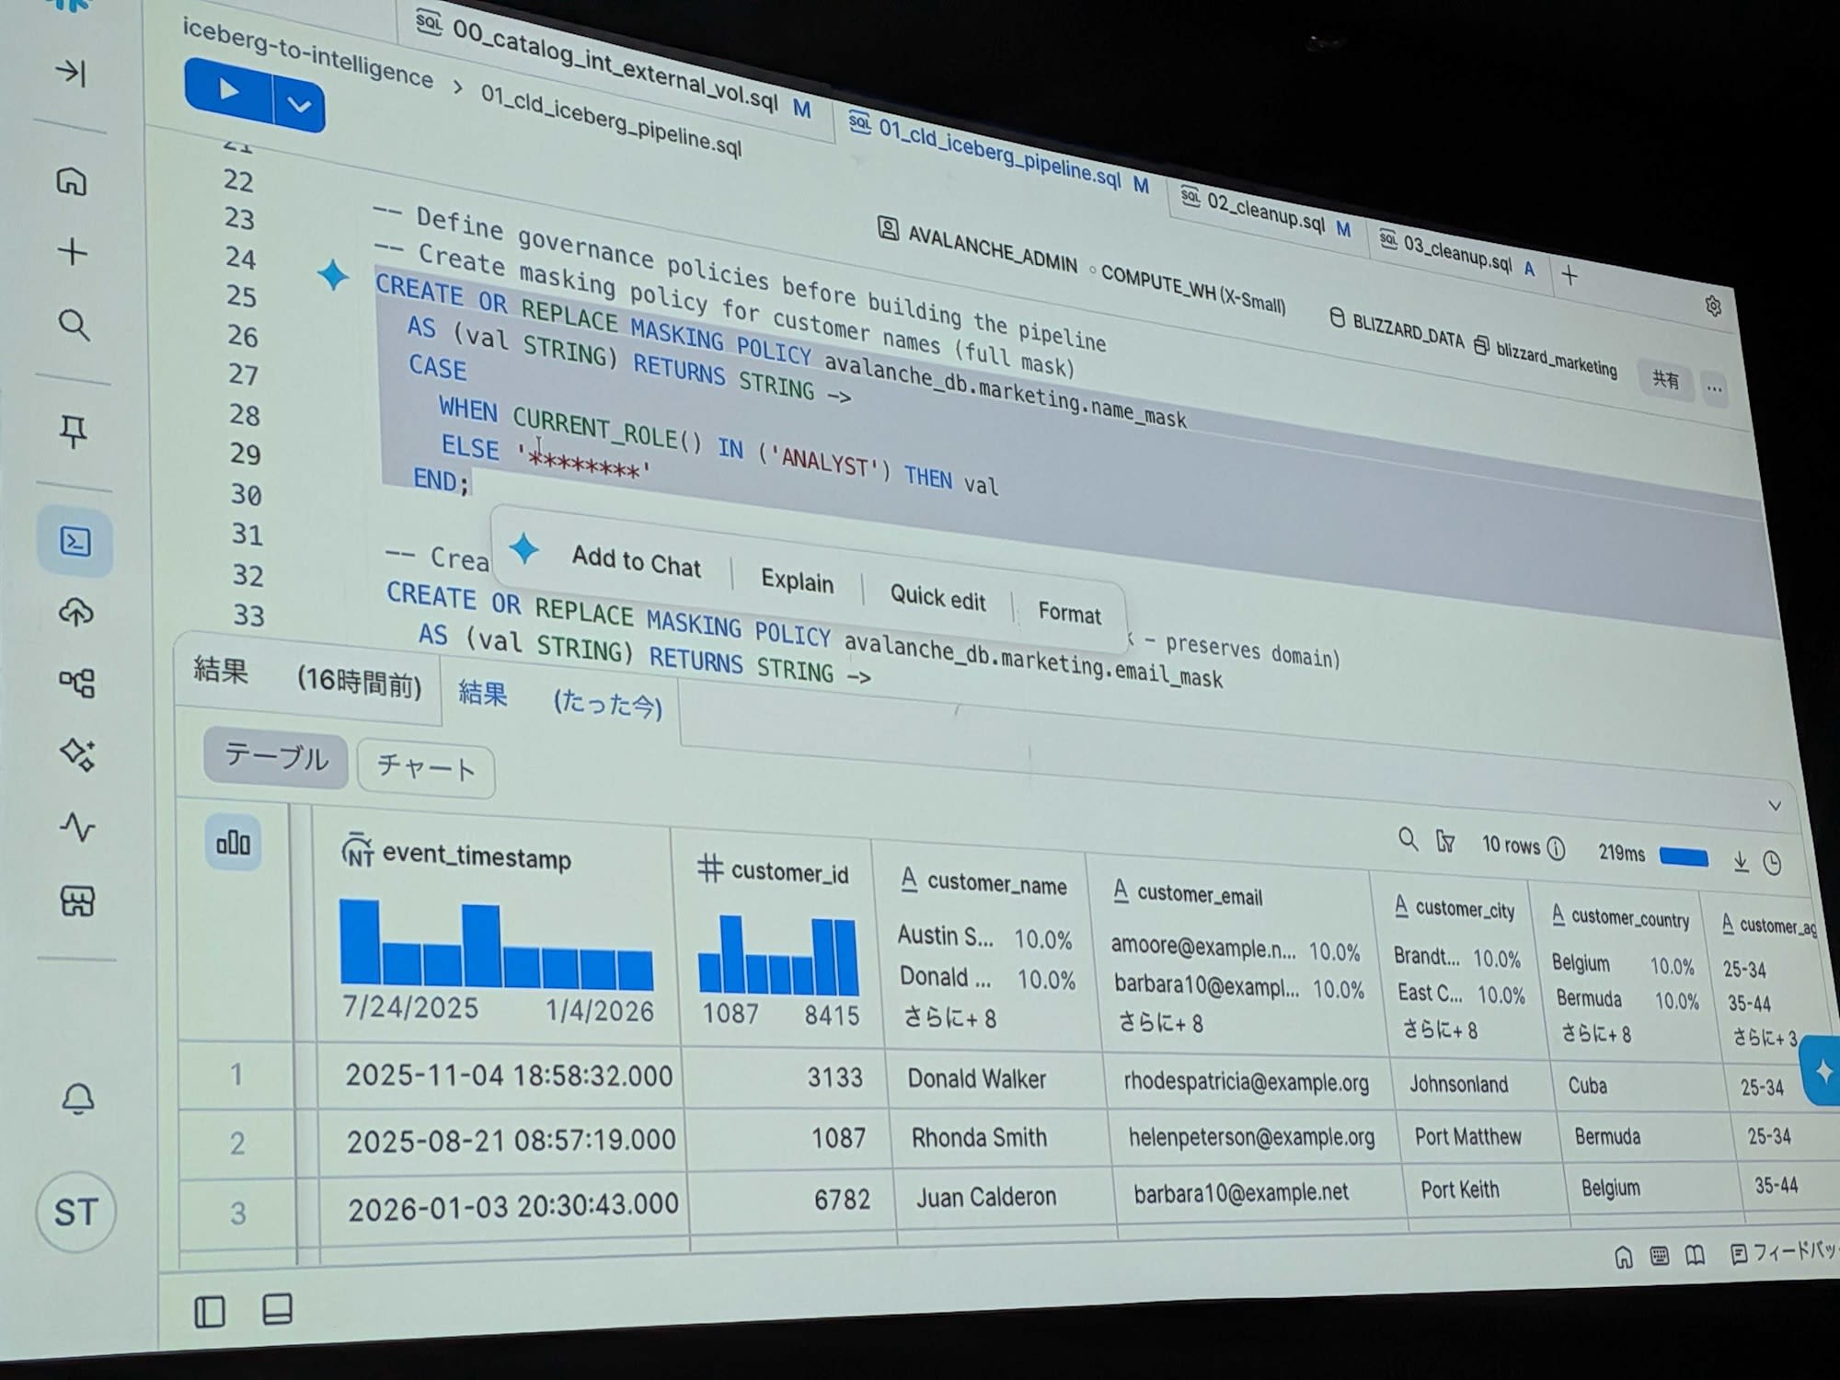Click the pin icon in sidebar
1840x1380 pixels.
[x=74, y=431]
